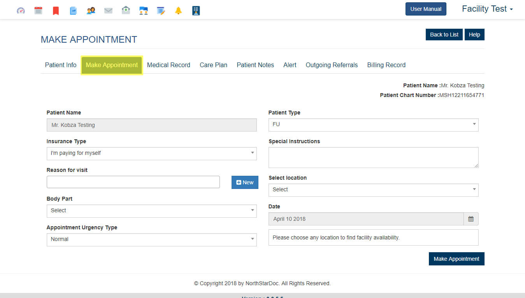Open the blue chart document icon
The width and height of the screenshot is (525, 298).
click(x=73, y=10)
